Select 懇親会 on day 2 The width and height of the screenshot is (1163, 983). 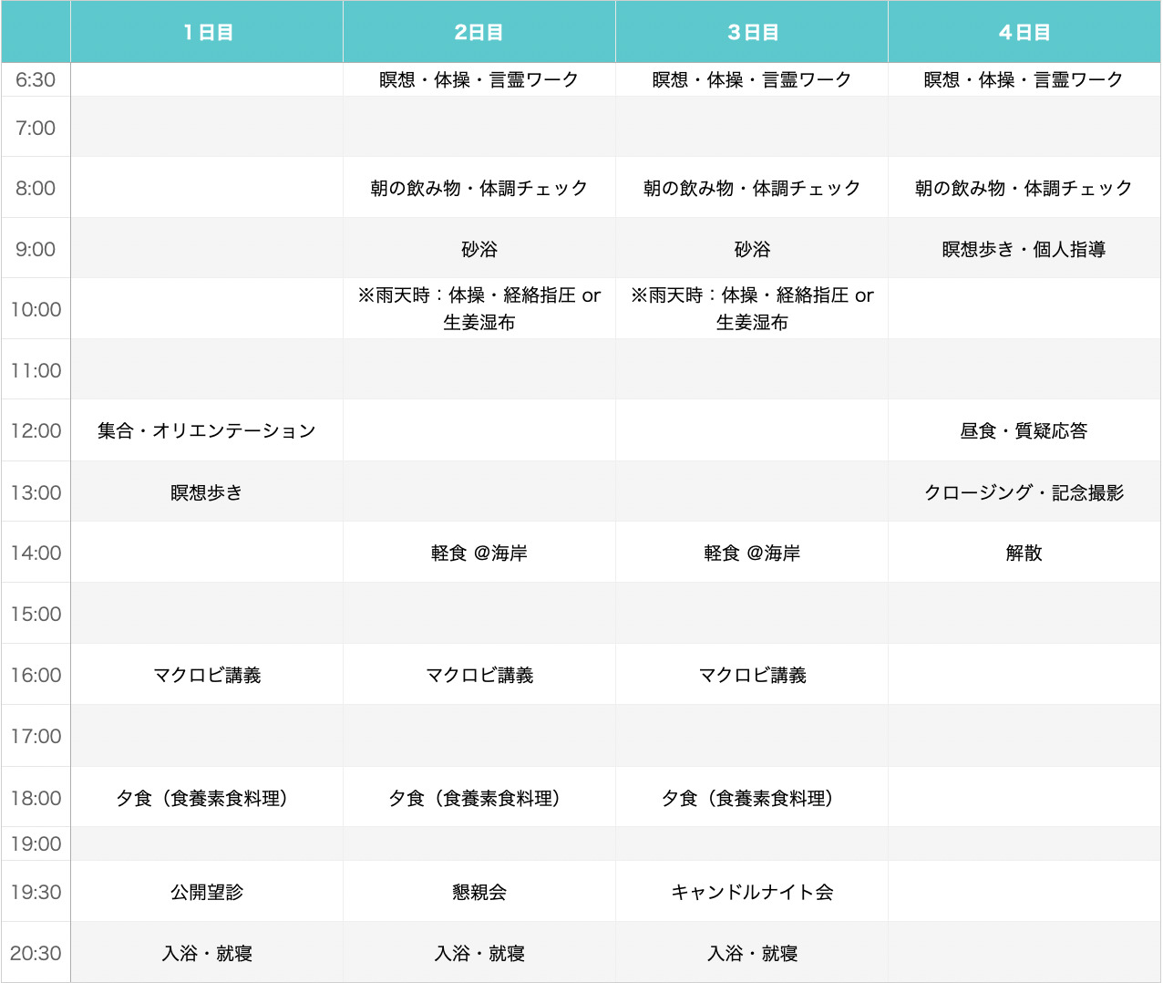[x=479, y=892]
